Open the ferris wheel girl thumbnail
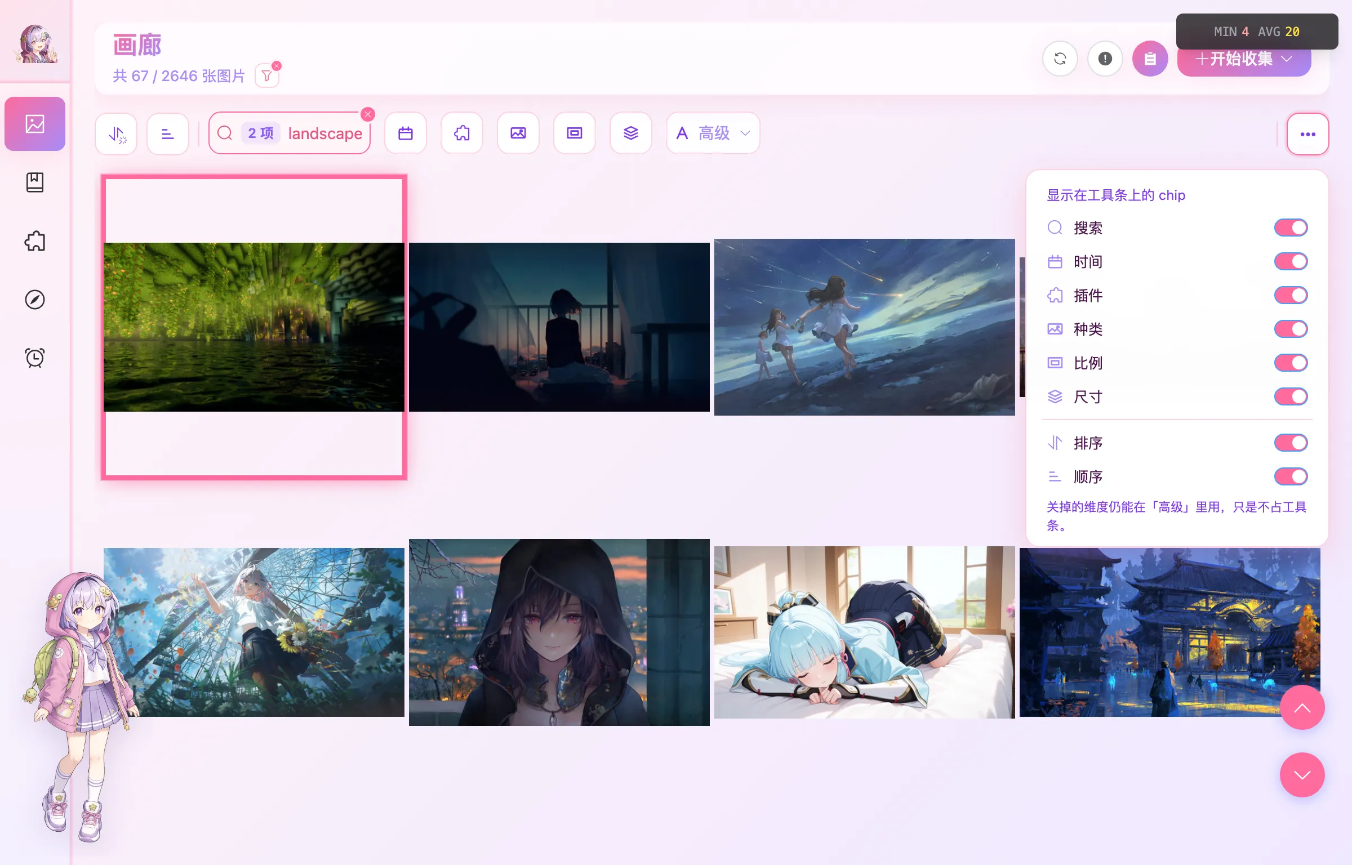1352x865 pixels. pyautogui.click(x=253, y=632)
